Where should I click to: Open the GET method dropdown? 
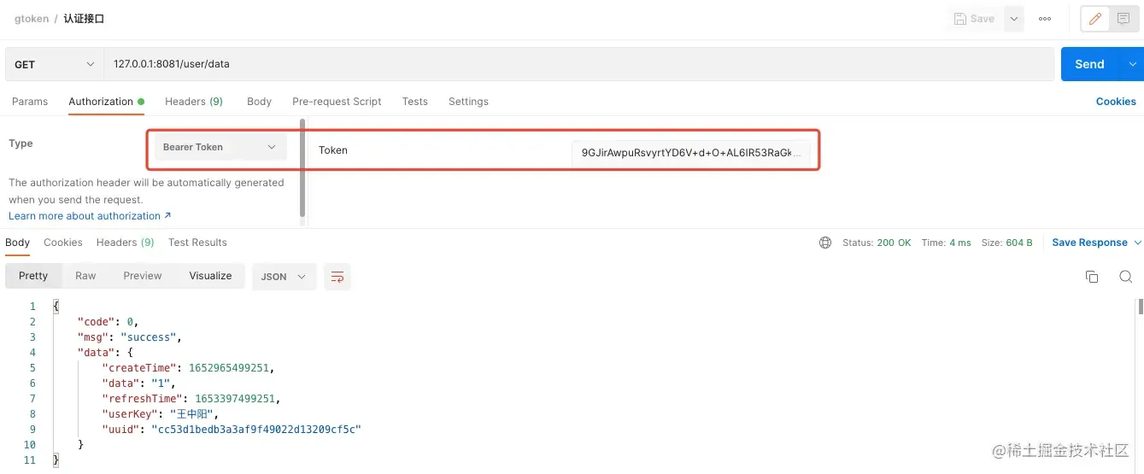[55, 64]
